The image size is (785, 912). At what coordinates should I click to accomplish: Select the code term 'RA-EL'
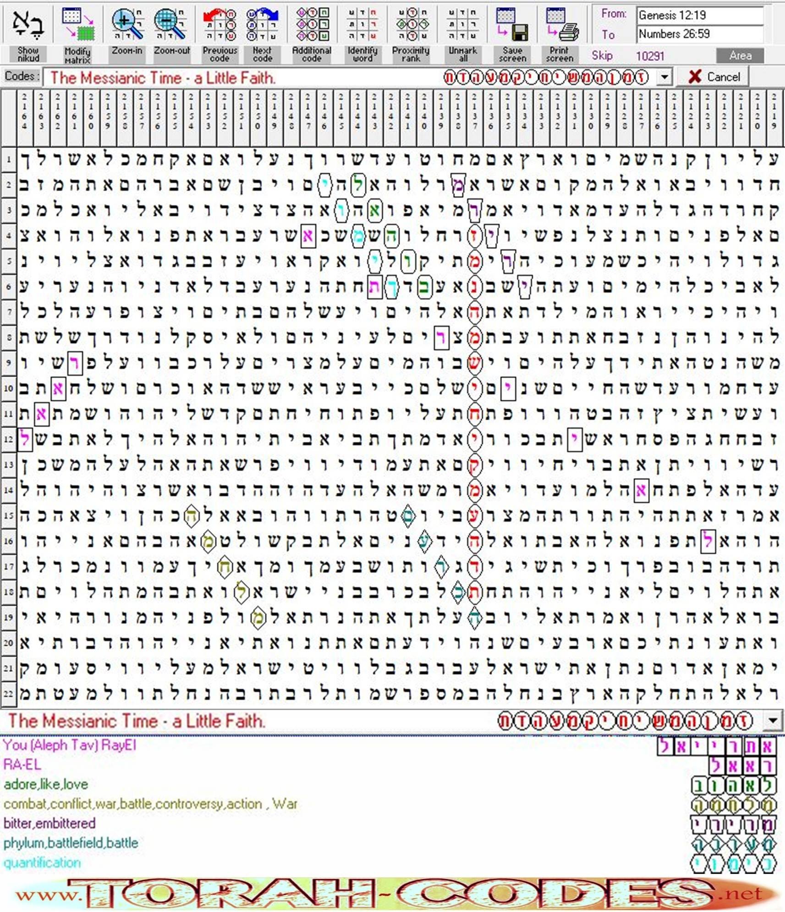coord(22,764)
